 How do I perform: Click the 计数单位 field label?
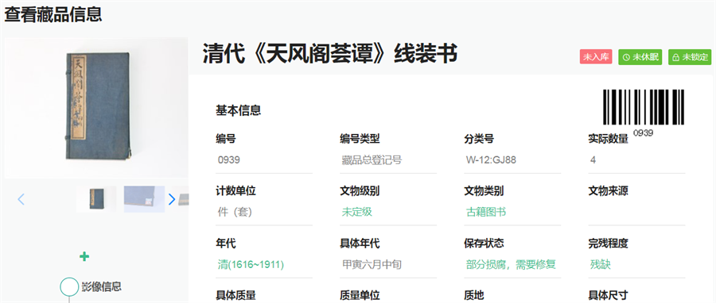(236, 191)
